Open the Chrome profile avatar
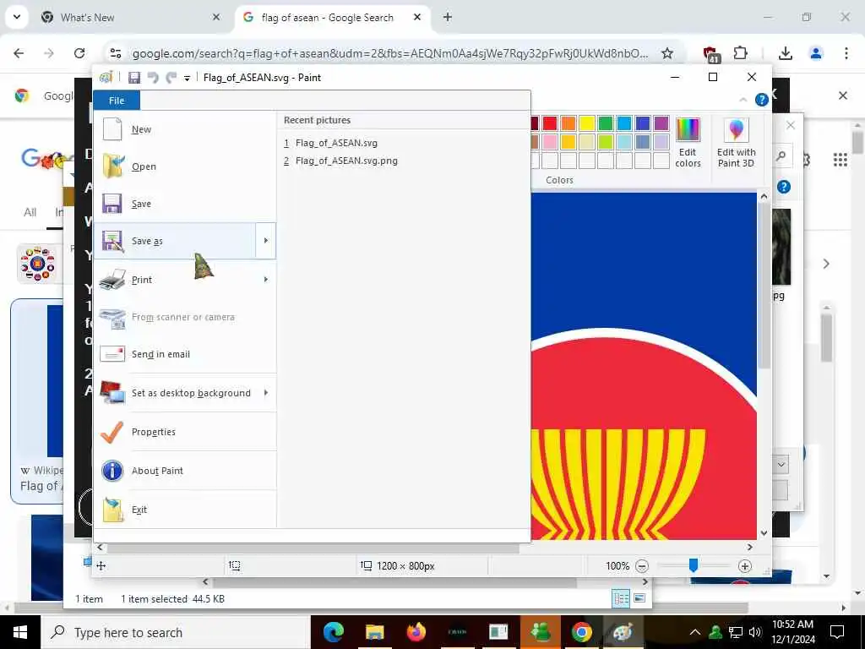Viewport: 865px width, 649px height. click(816, 53)
